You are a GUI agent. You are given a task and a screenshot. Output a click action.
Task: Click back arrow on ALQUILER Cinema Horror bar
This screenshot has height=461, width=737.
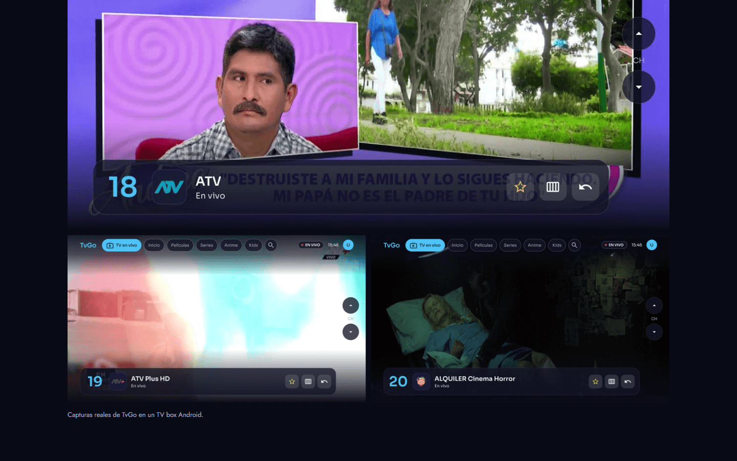(628, 382)
